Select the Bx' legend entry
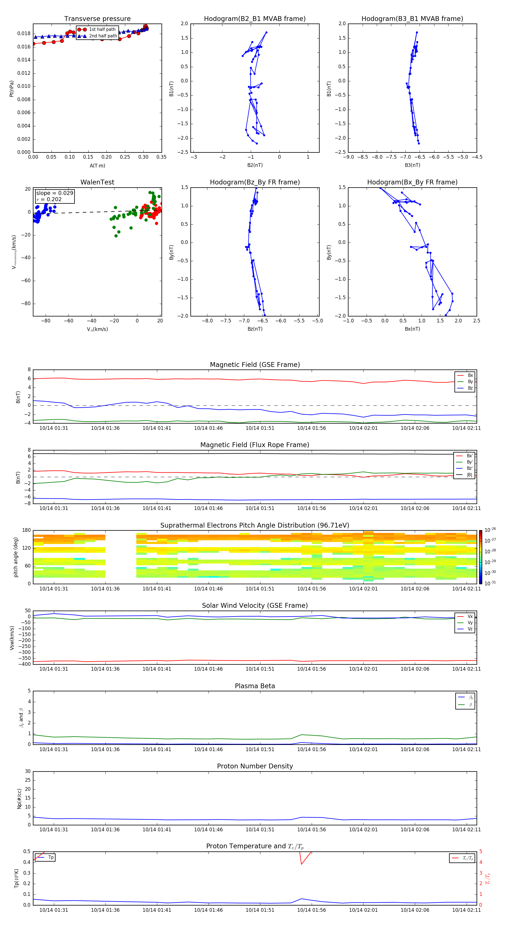Viewport: 510px width, 935px height. point(464,456)
